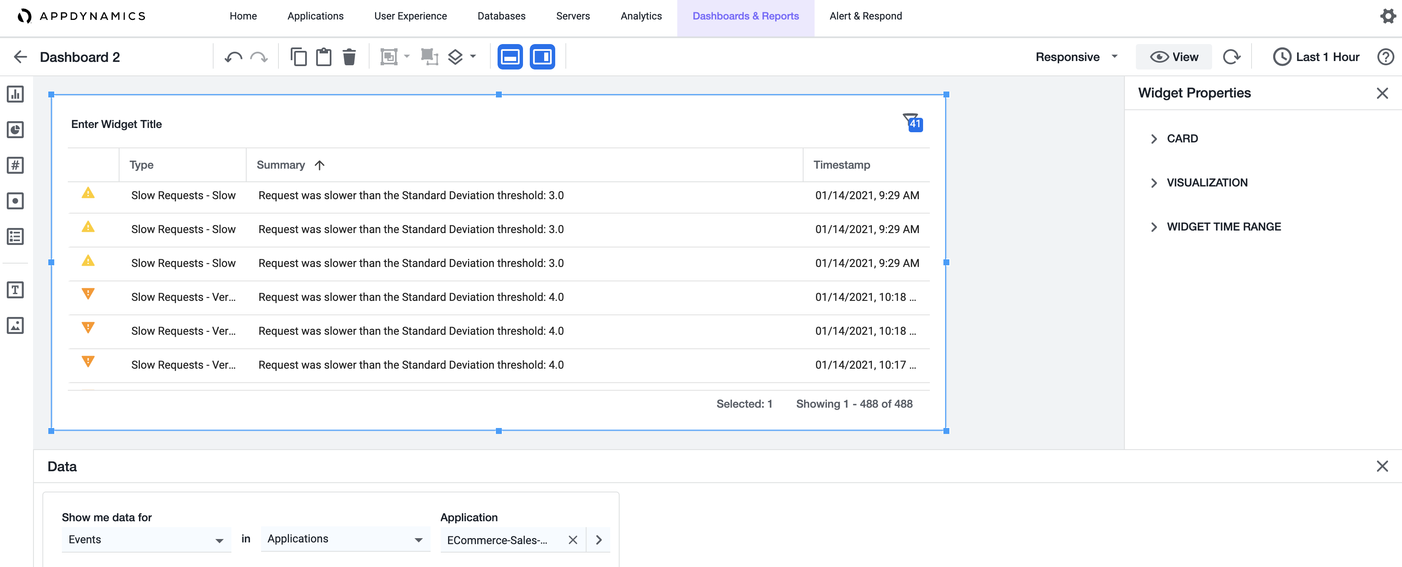This screenshot has height=567, width=1402.
Task: Toggle the right properties panel button
Action: pos(542,57)
